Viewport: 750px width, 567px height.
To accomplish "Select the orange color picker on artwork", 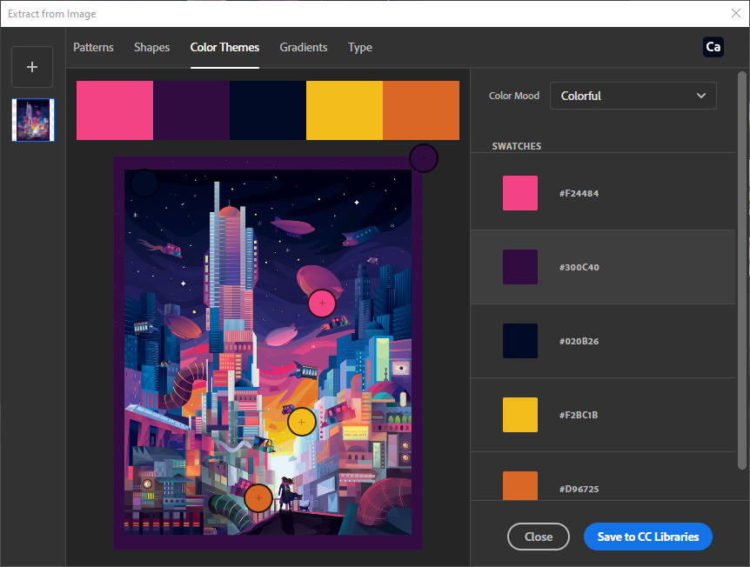I will click(258, 498).
